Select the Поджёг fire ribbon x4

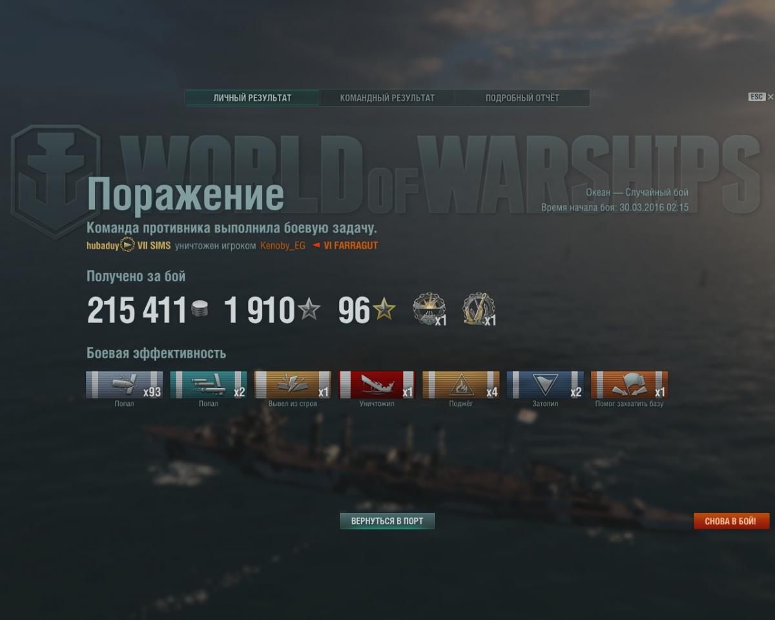coord(461,385)
